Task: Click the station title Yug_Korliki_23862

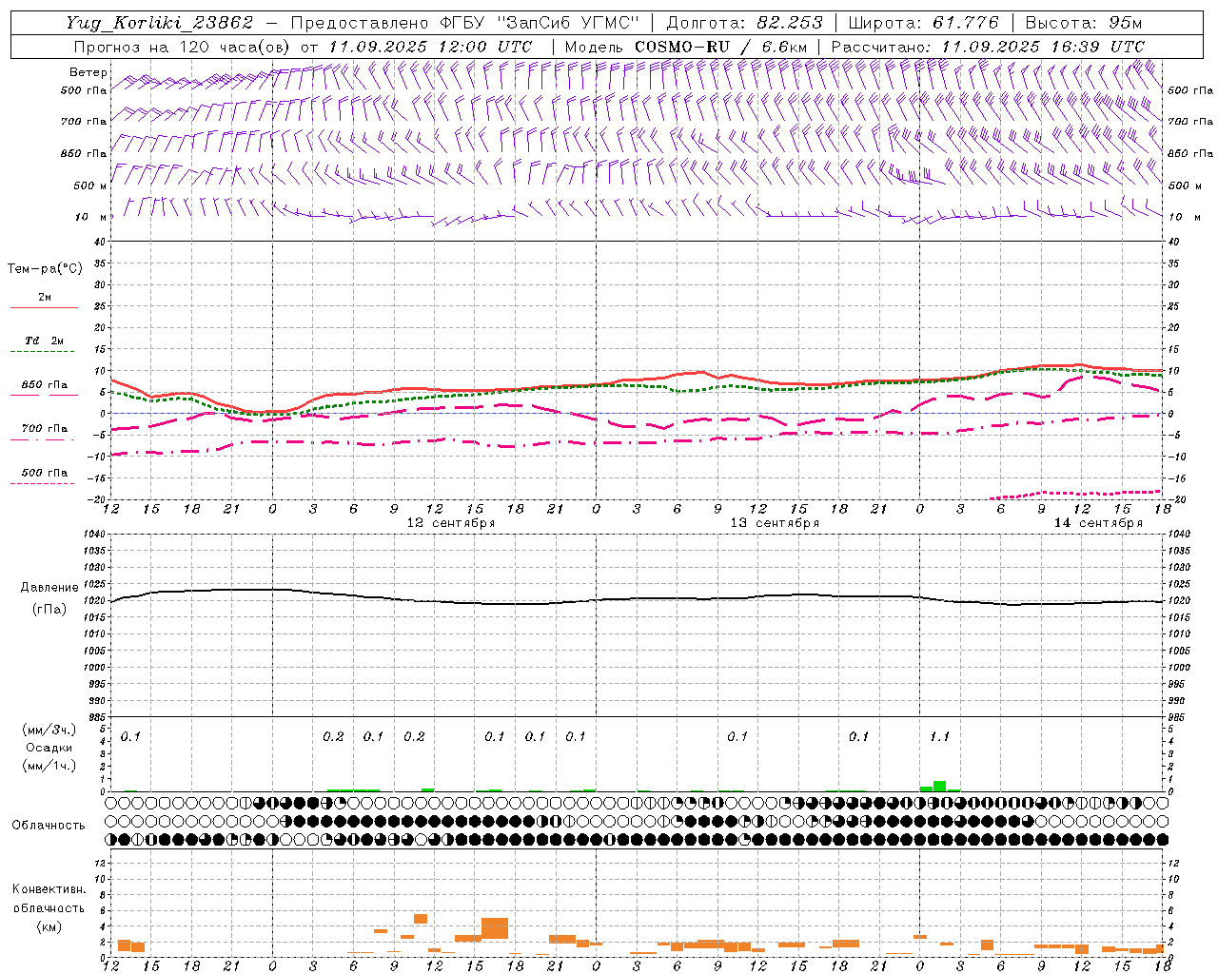Action: (x=159, y=23)
